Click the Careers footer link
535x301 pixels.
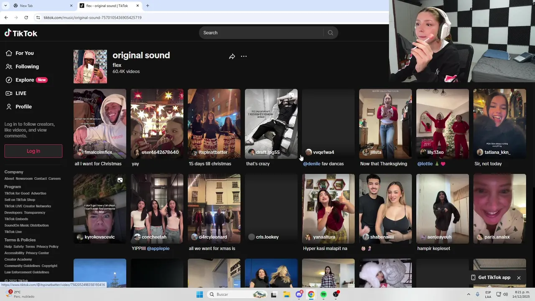[x=54, y=179]
